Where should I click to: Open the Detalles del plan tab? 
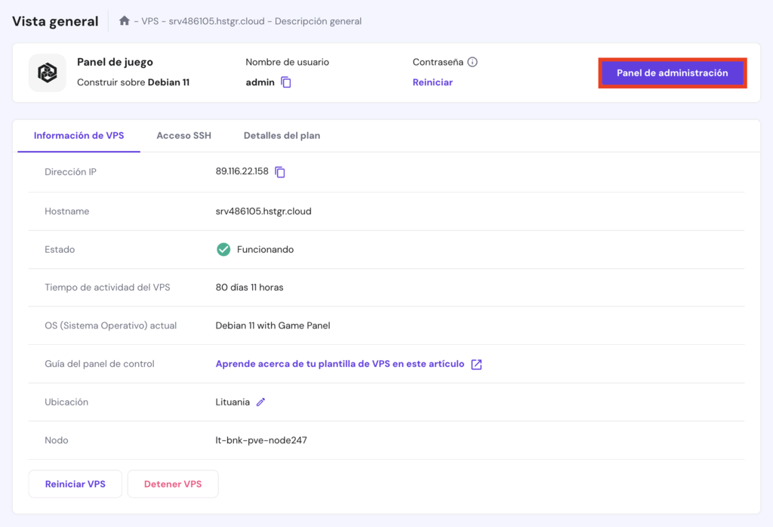(x=282, y=136)
